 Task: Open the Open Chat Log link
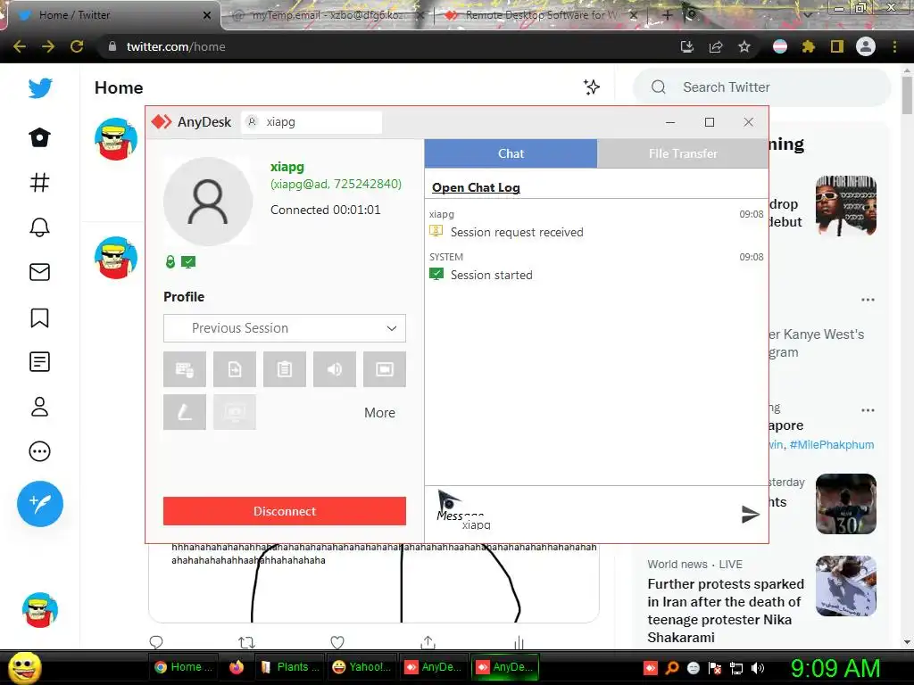[476, 187]
